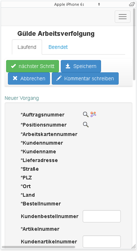Click the Positionsnummer magnifier search icon

click(86, 124)
